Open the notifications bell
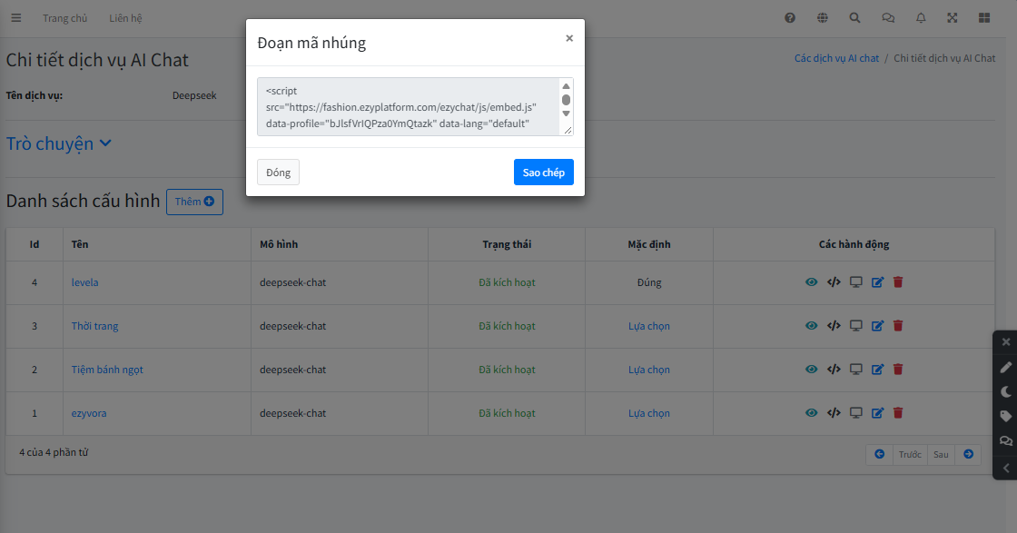This screenshot has width=1017, height=533. 921,18
